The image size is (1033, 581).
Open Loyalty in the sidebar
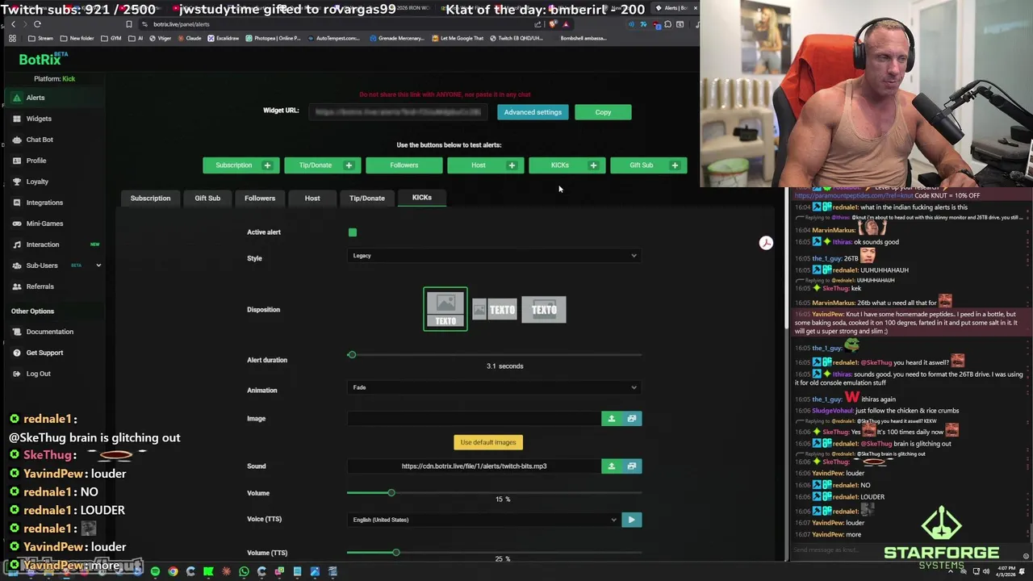coord(36,182)
